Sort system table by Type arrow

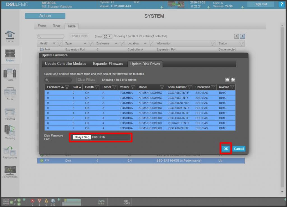point(85,43)
